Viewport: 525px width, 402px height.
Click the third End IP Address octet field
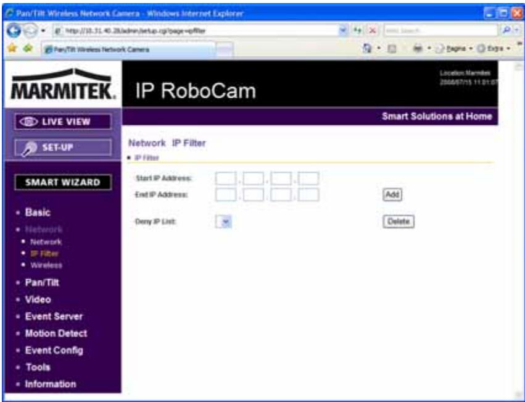tap(281, 195)
